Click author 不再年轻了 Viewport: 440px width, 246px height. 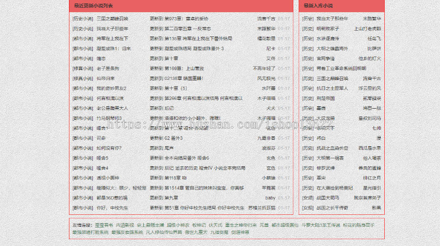(x=264, y=69)
